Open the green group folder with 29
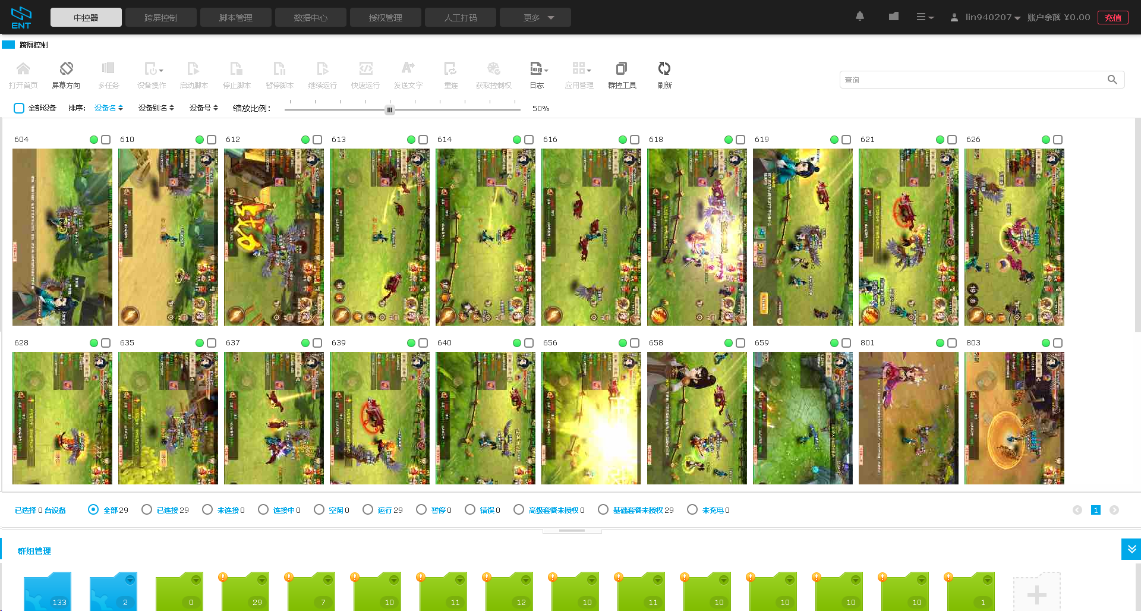 coord(245,591)
